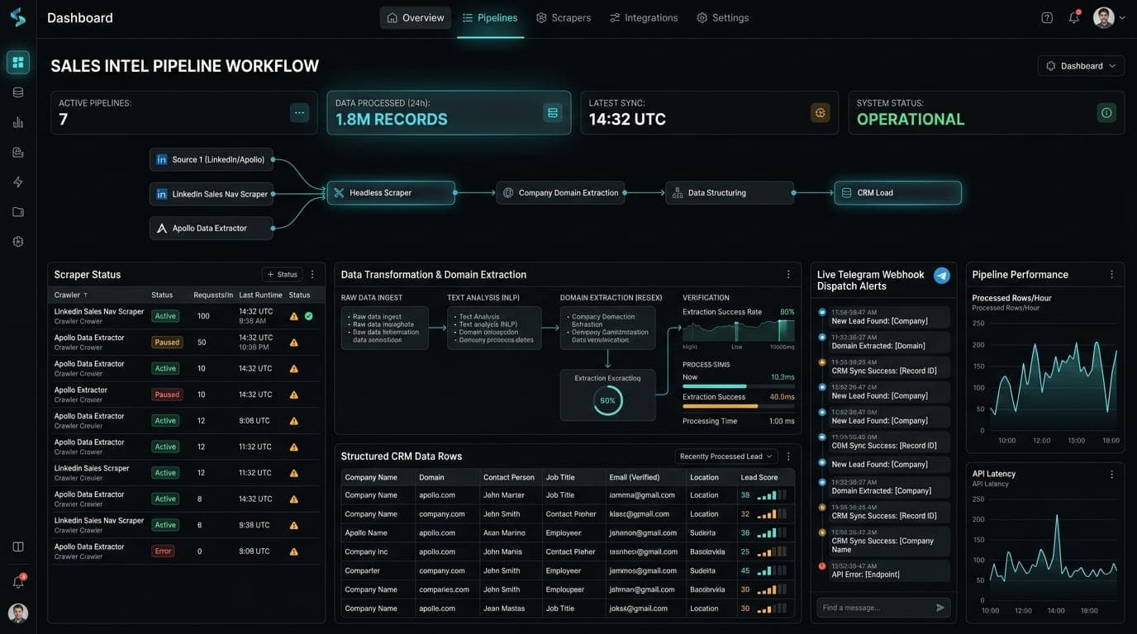The width and height of the screenshot is (1137, 634).
Task: Open the user avatar at sidebar bottom
Action: pos(18,613)
